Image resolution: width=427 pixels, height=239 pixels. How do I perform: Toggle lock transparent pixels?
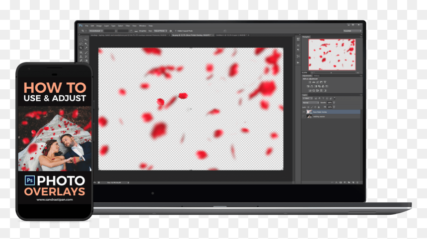pos(308,107)
